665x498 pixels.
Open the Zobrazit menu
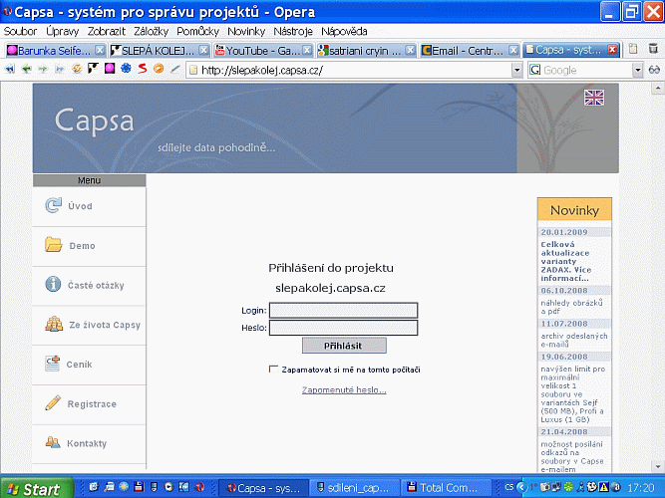tap(107, 31)
